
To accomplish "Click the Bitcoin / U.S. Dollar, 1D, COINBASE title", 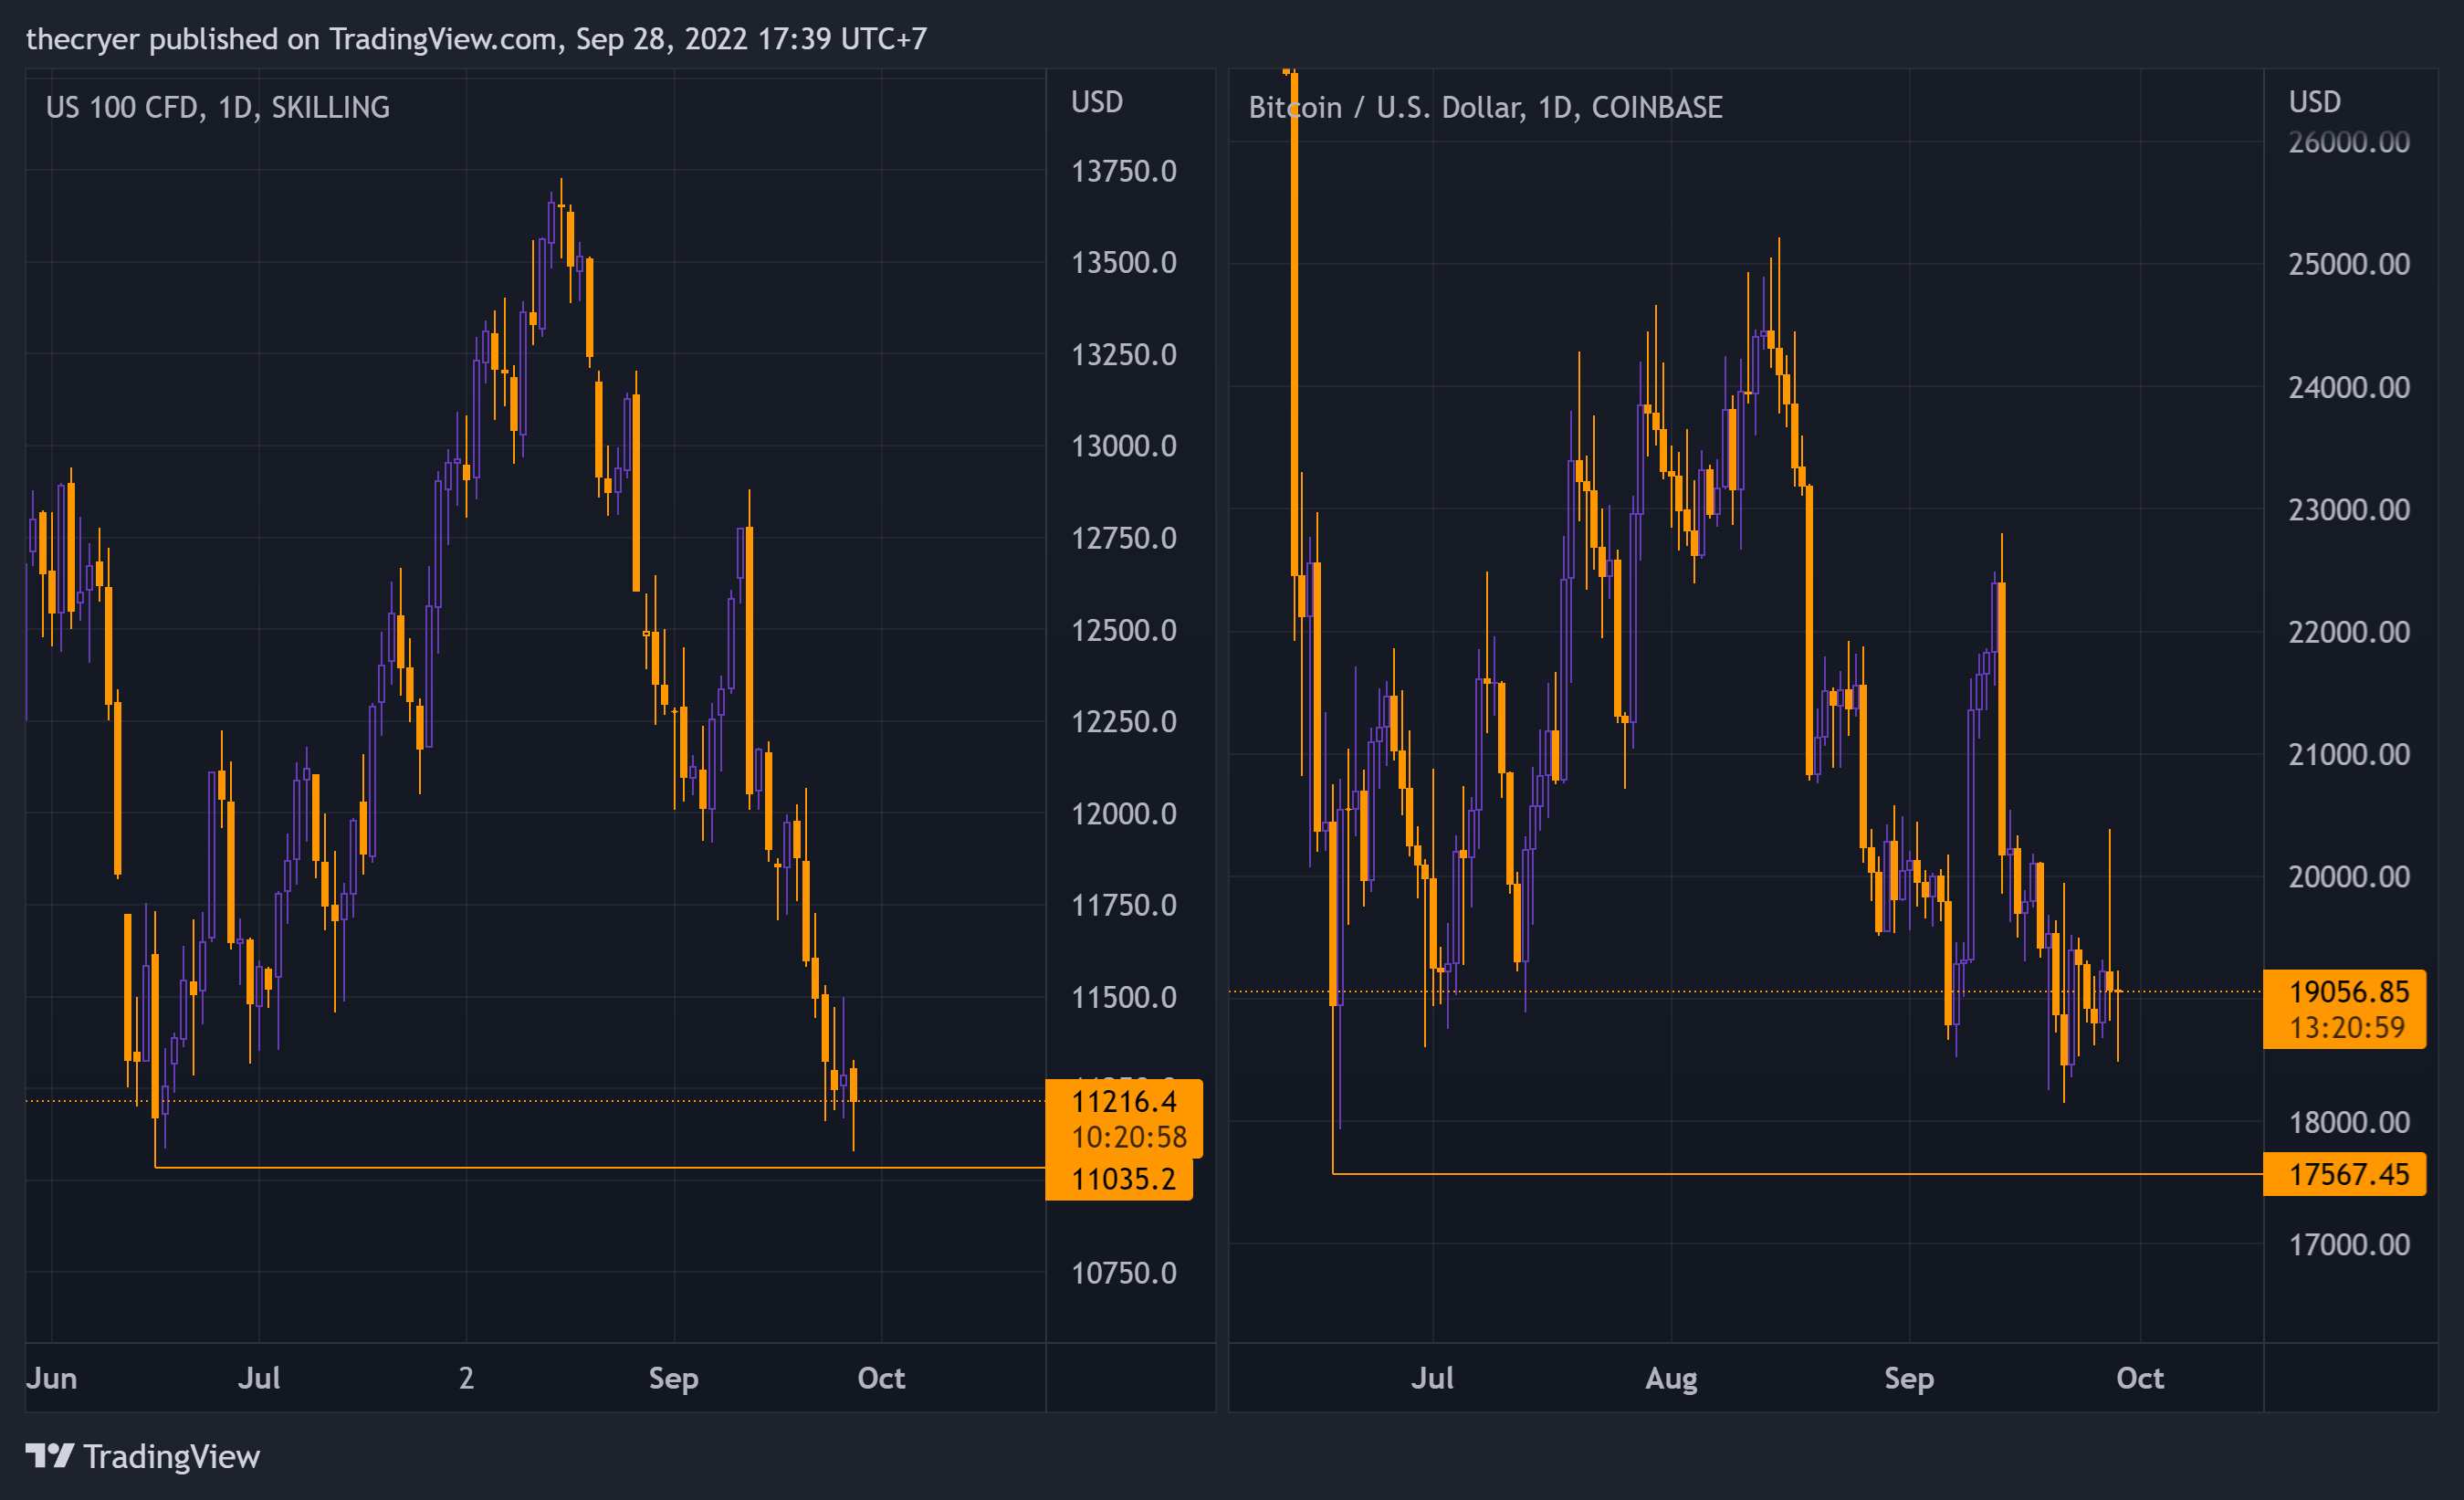I will pyautogui.click(x=1485, y=107).
